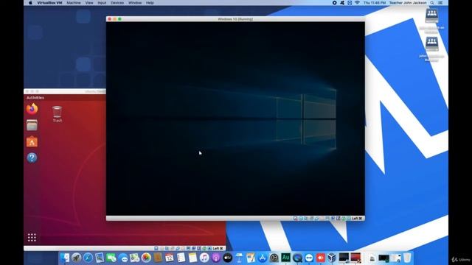Screen dimensions: 472x265
Task: Click Teacher John Jackson user name
Action: 408,3
